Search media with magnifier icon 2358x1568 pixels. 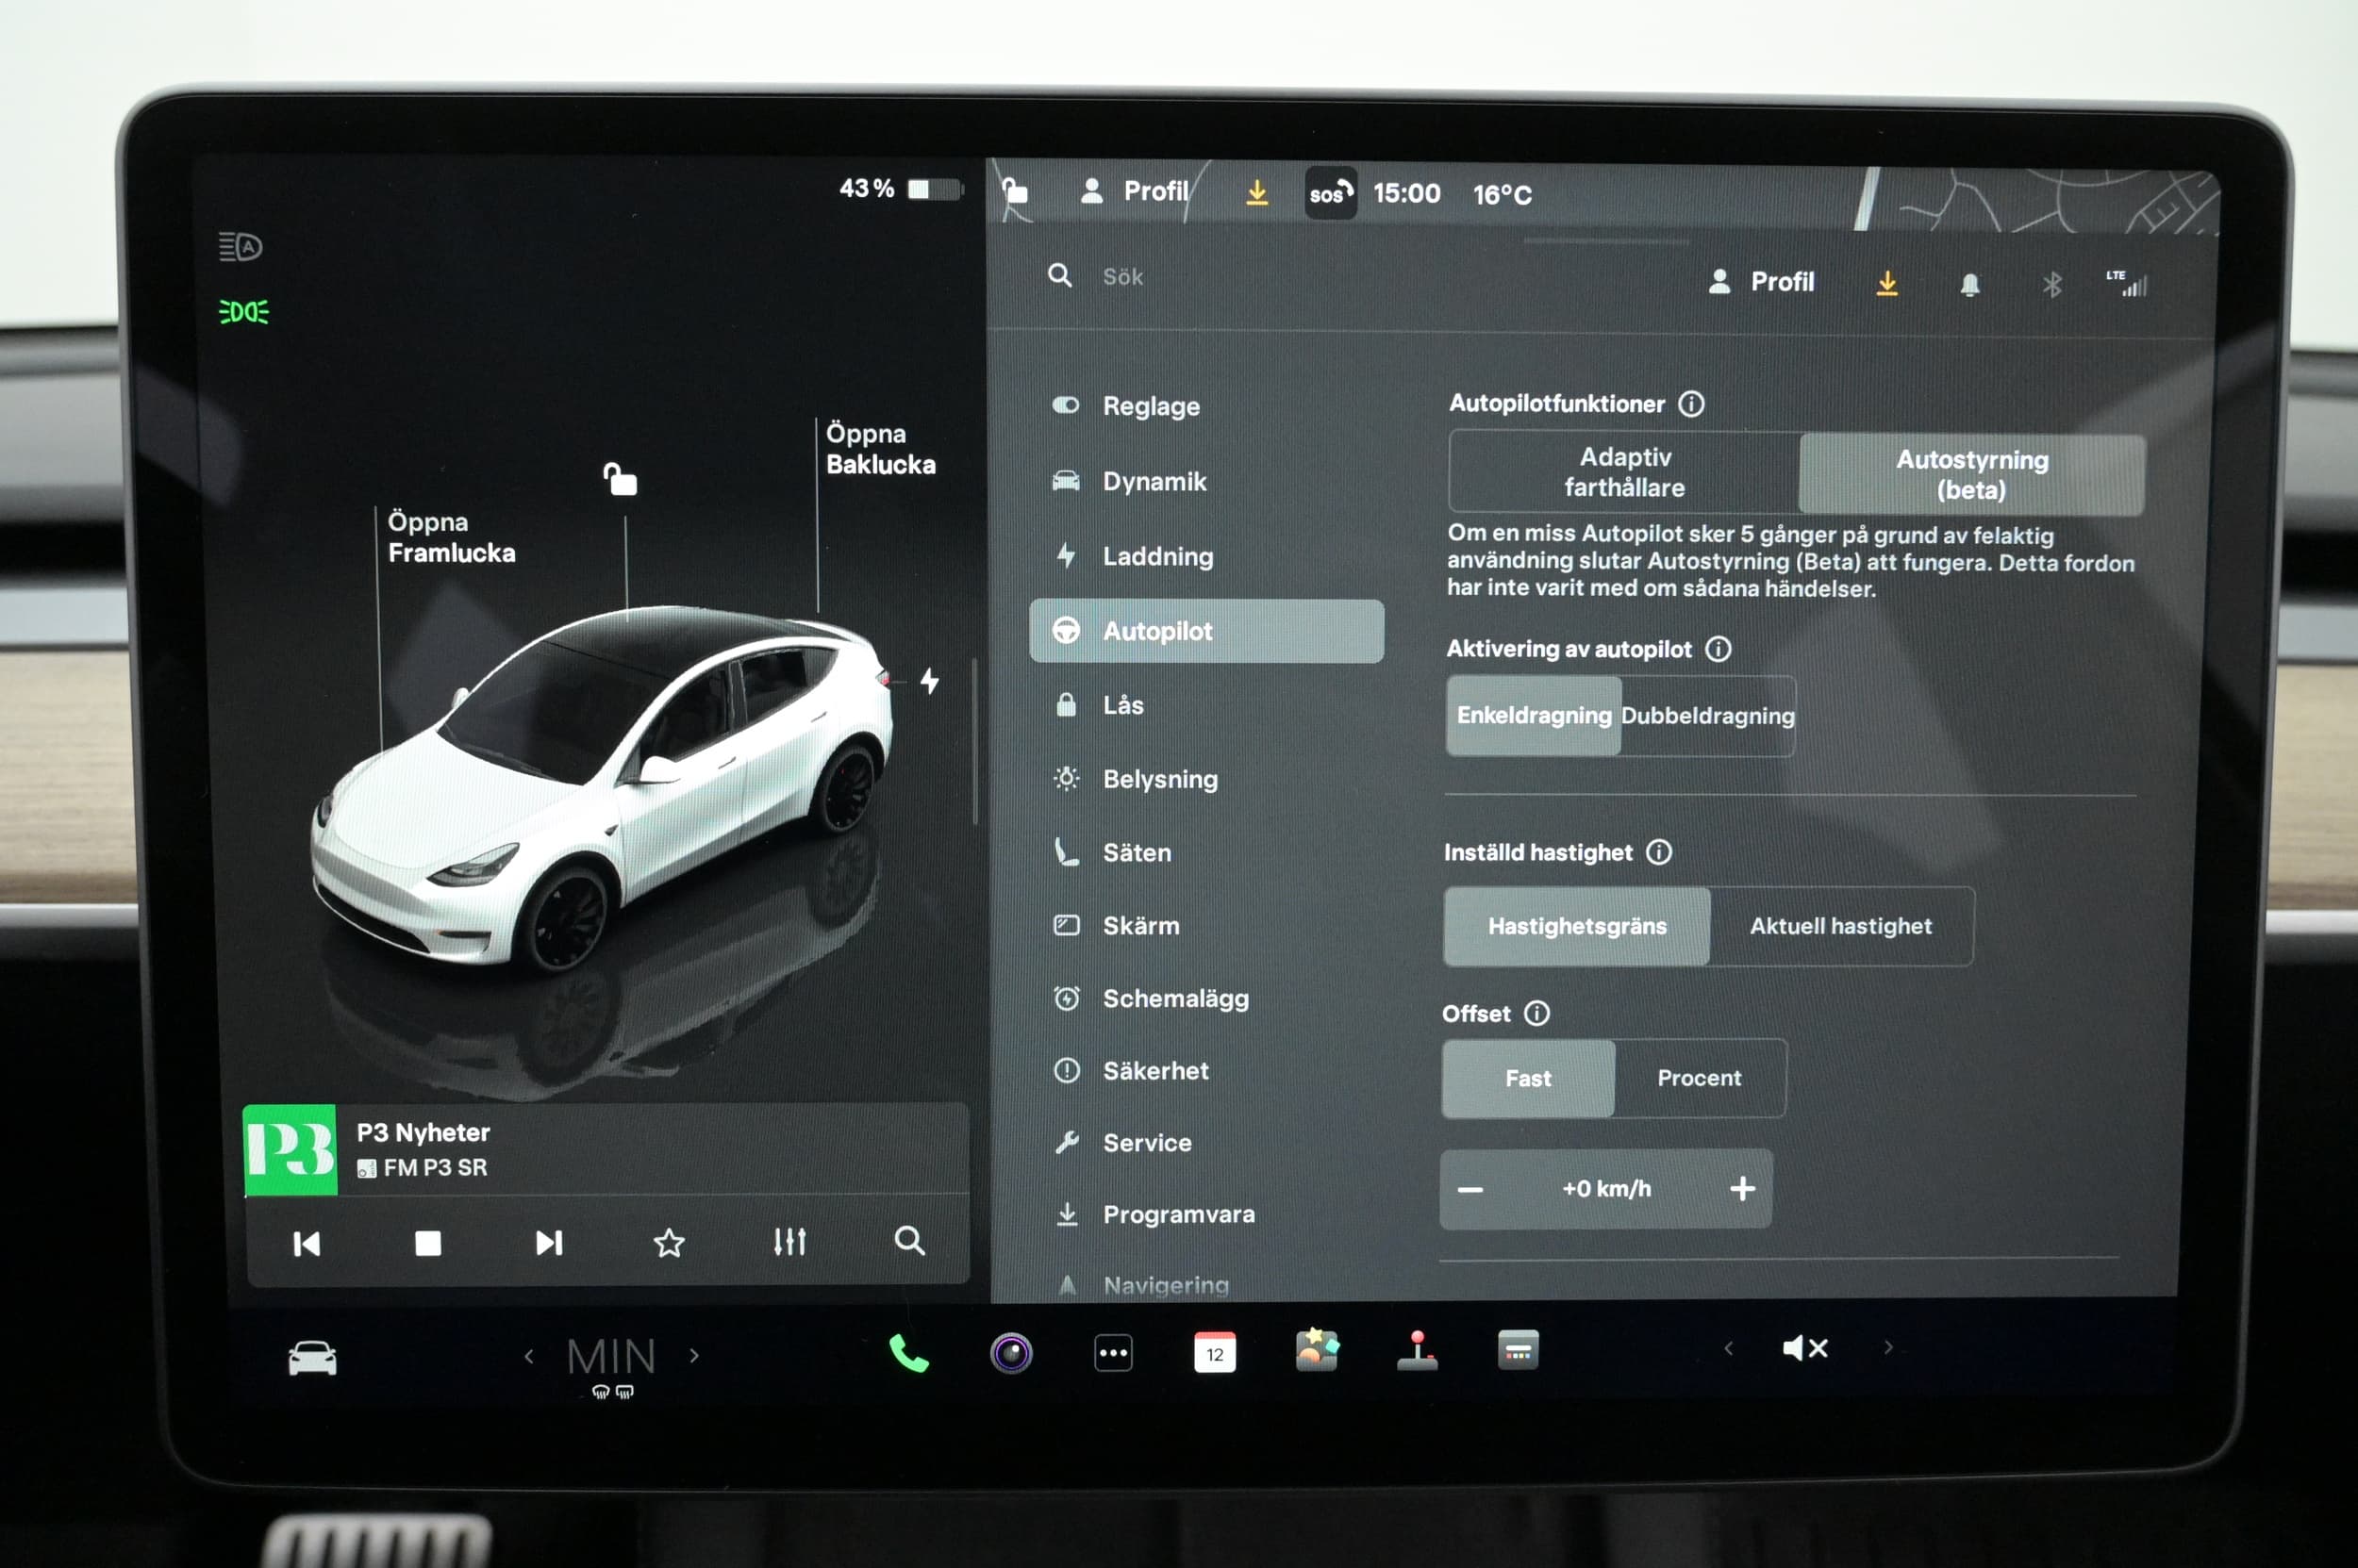coord(909,1241)
